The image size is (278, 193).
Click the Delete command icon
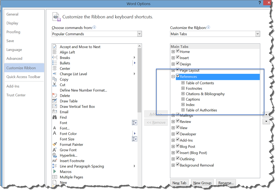(54, 95)
